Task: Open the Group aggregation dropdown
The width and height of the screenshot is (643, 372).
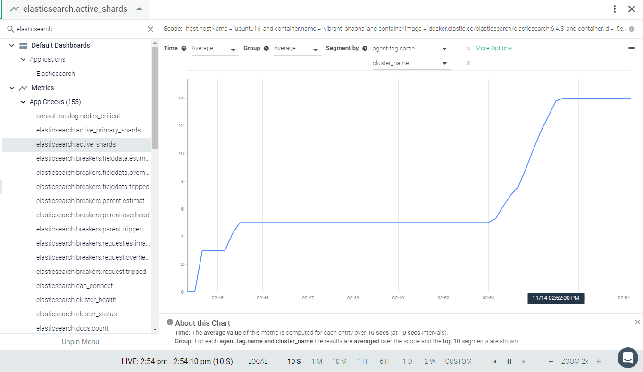Action: pyautogui.click(x=297, y=49)
